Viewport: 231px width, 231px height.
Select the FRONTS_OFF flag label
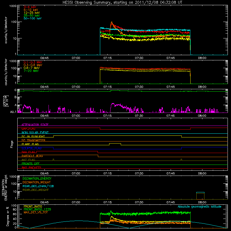[x=31, y=163]
